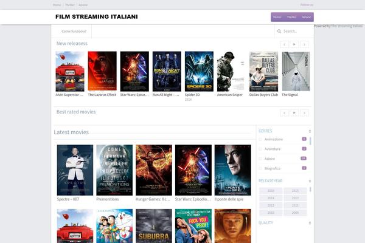
Task: Filter by release year 2010
Action: click(x=271, y=213)
